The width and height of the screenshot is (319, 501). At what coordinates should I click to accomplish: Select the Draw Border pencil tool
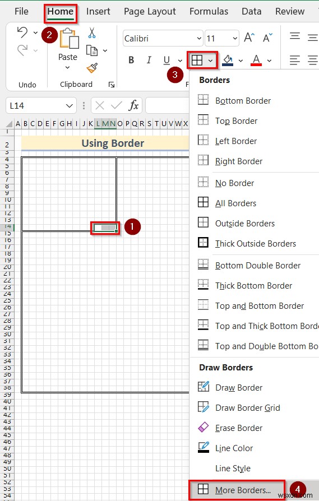(x=255, y=388)
